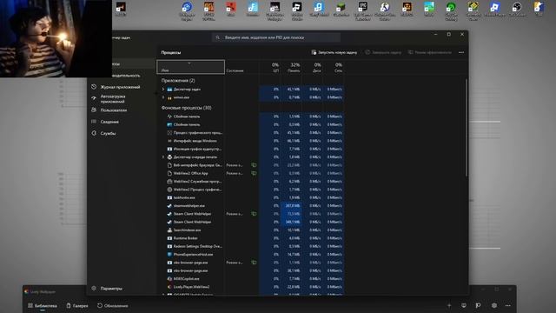556x313 pixels.
Task: Click the process list vertical scrollbar
Action: [466, 127]
